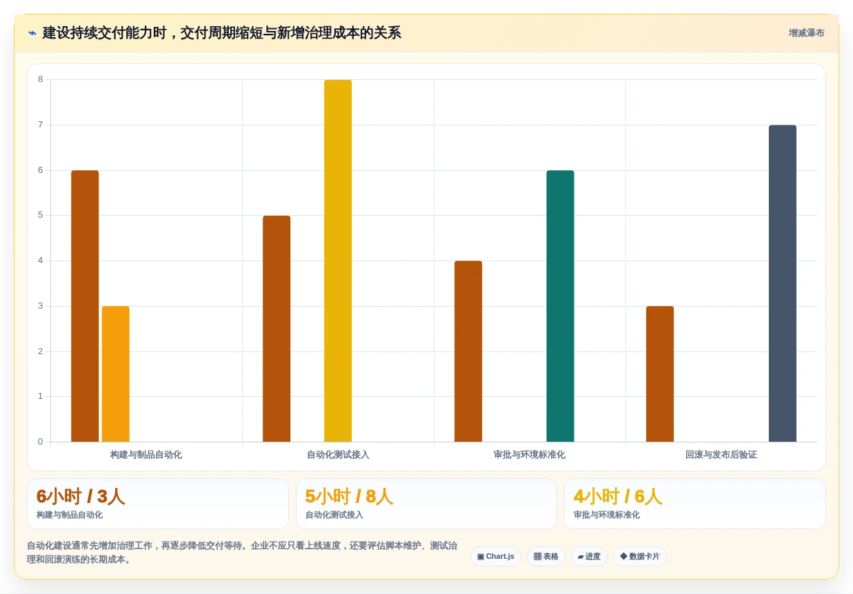The height and width of the screenshot is (594, 853).
Task: Click the chart title about 持续交付能力
Action: (221, 33)
